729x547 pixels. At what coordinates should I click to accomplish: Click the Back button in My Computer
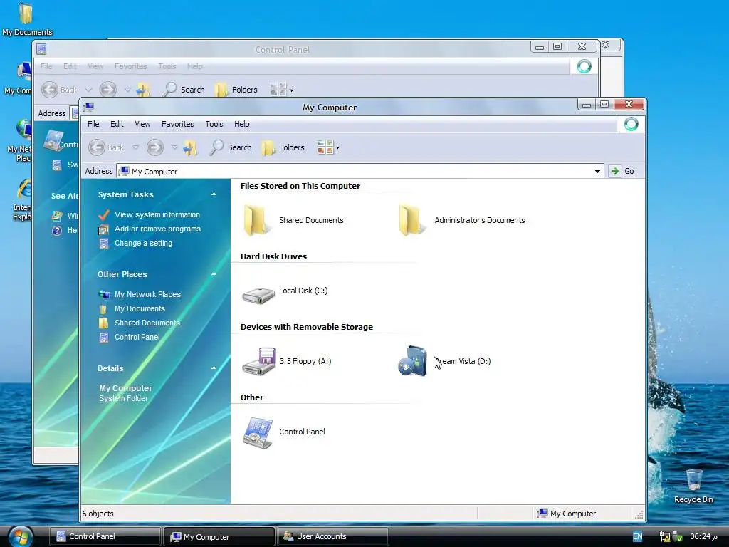pos(107,147)
